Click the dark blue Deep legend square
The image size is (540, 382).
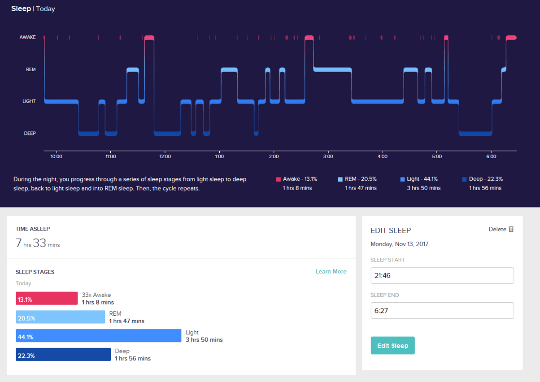(x=464, y=179)
